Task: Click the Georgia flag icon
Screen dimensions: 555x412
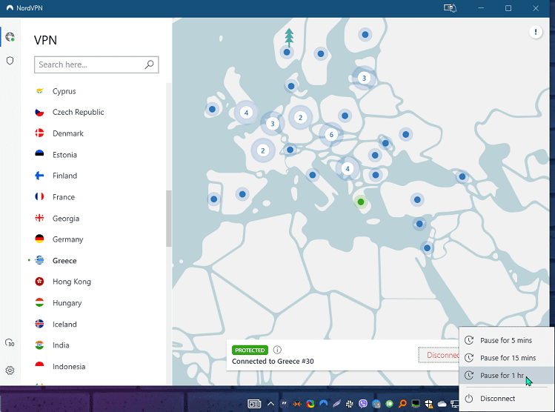Action: pos(39,218)
